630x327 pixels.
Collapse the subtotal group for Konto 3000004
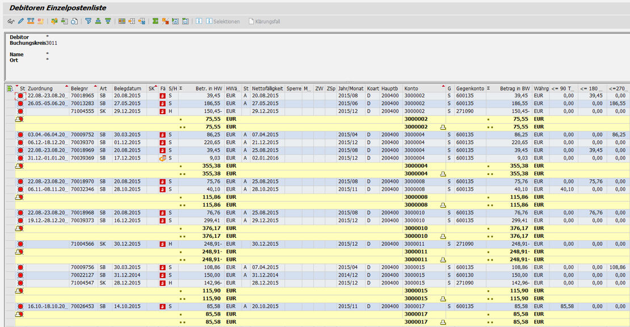[444, 174]
